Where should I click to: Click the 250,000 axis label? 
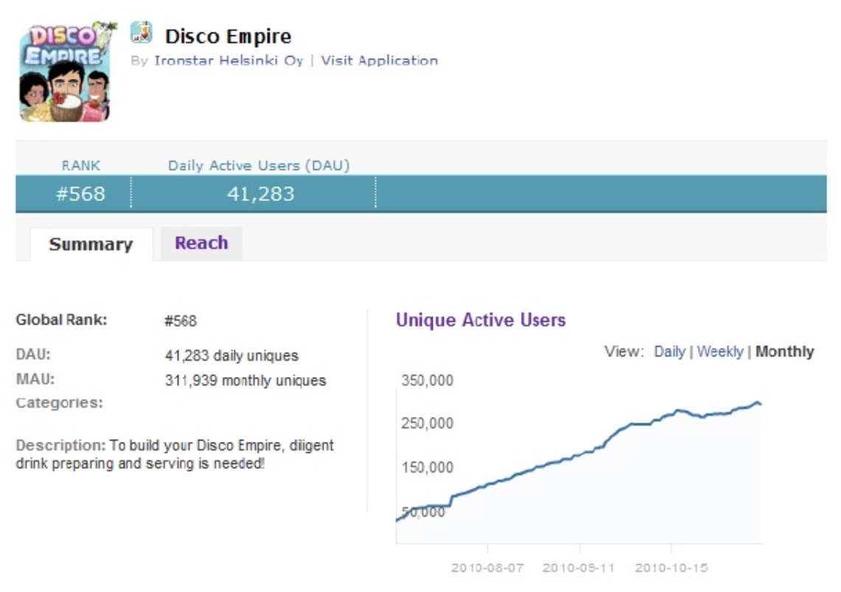click(427, 423)
